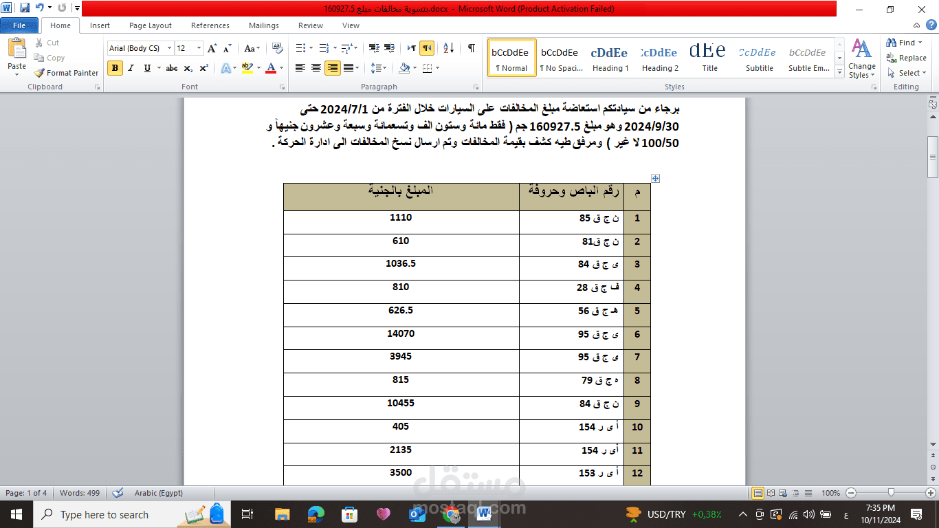Center the text using alignment icon
Screen dimensions: 939x528
click(x=316, y=68)
